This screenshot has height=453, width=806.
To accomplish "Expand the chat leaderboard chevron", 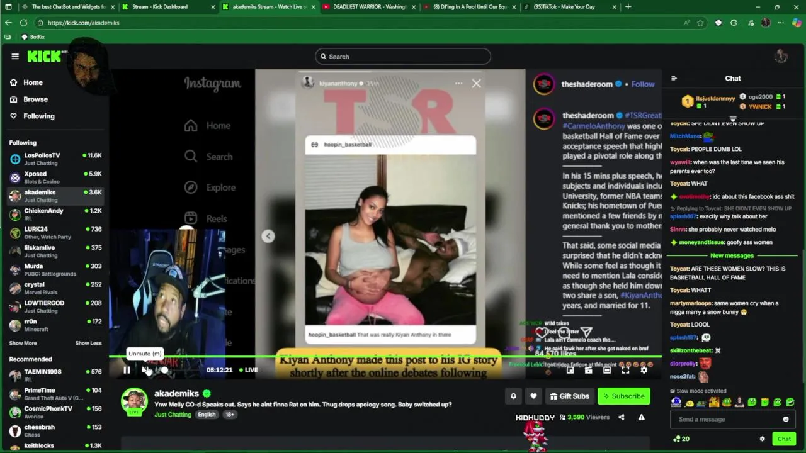I will coord(733,118).
